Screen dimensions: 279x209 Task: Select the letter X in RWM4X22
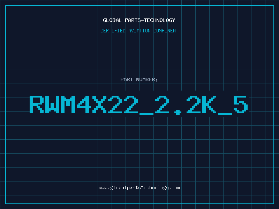(x=99, y=104)
